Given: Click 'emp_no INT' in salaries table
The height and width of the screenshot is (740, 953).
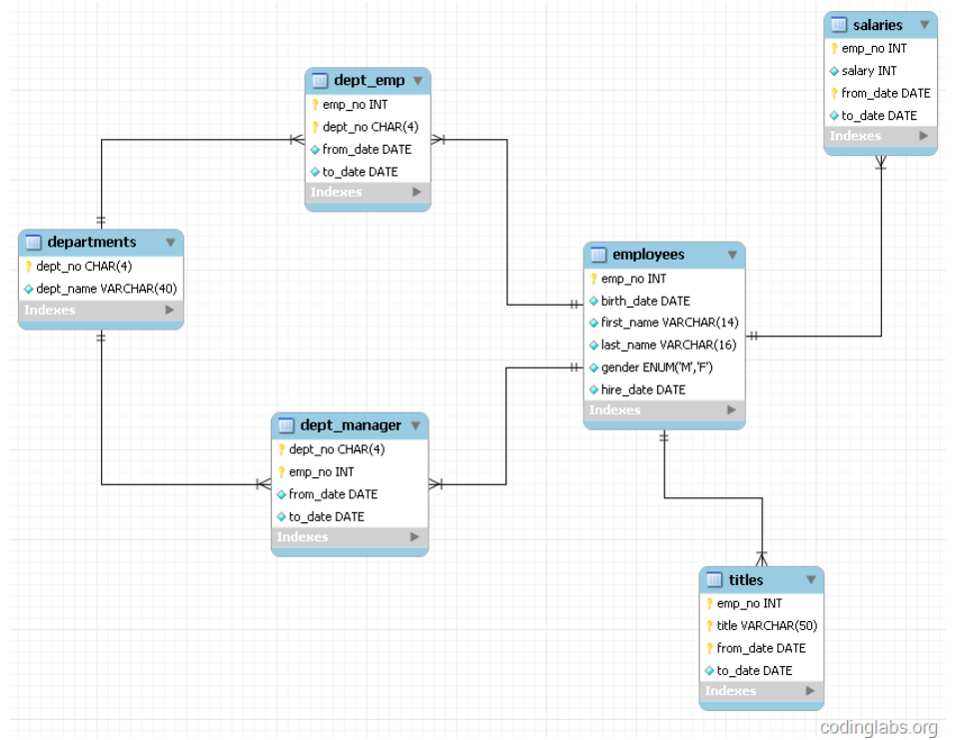Looking at the screenshot, I should tap(874, 49).
